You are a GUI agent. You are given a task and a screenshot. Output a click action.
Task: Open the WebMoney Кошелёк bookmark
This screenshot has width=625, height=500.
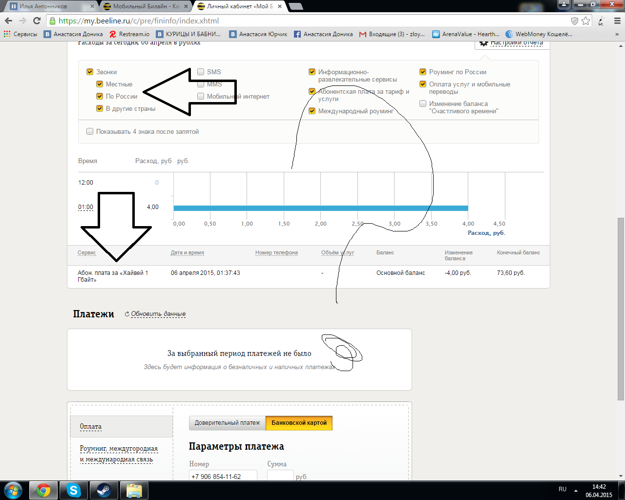point(539,34)
